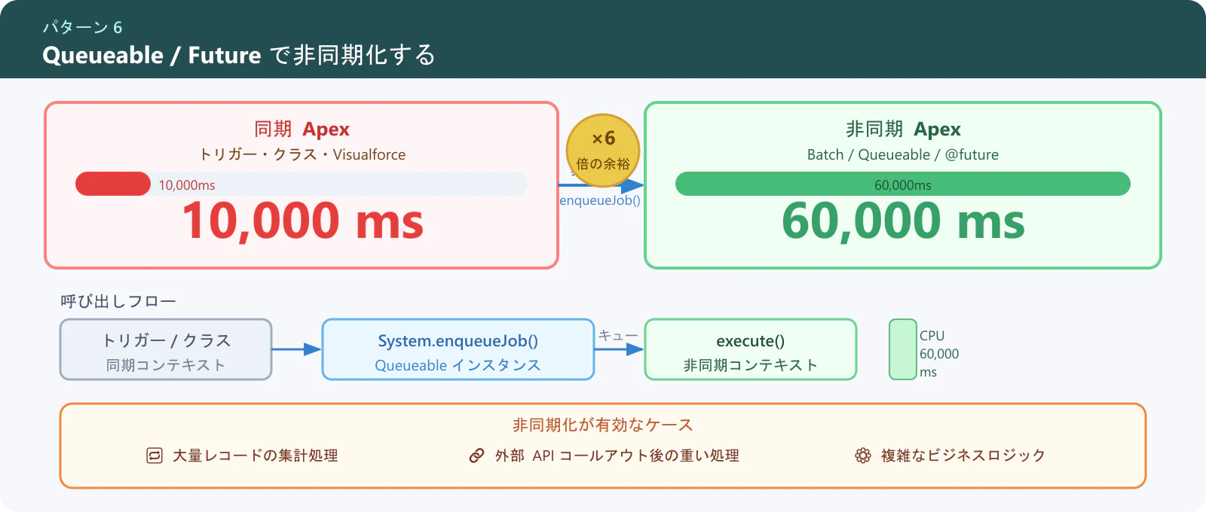Click the キュー arrow pointing to execute()
Screen dimensions: 1206x512
point(620,349)
